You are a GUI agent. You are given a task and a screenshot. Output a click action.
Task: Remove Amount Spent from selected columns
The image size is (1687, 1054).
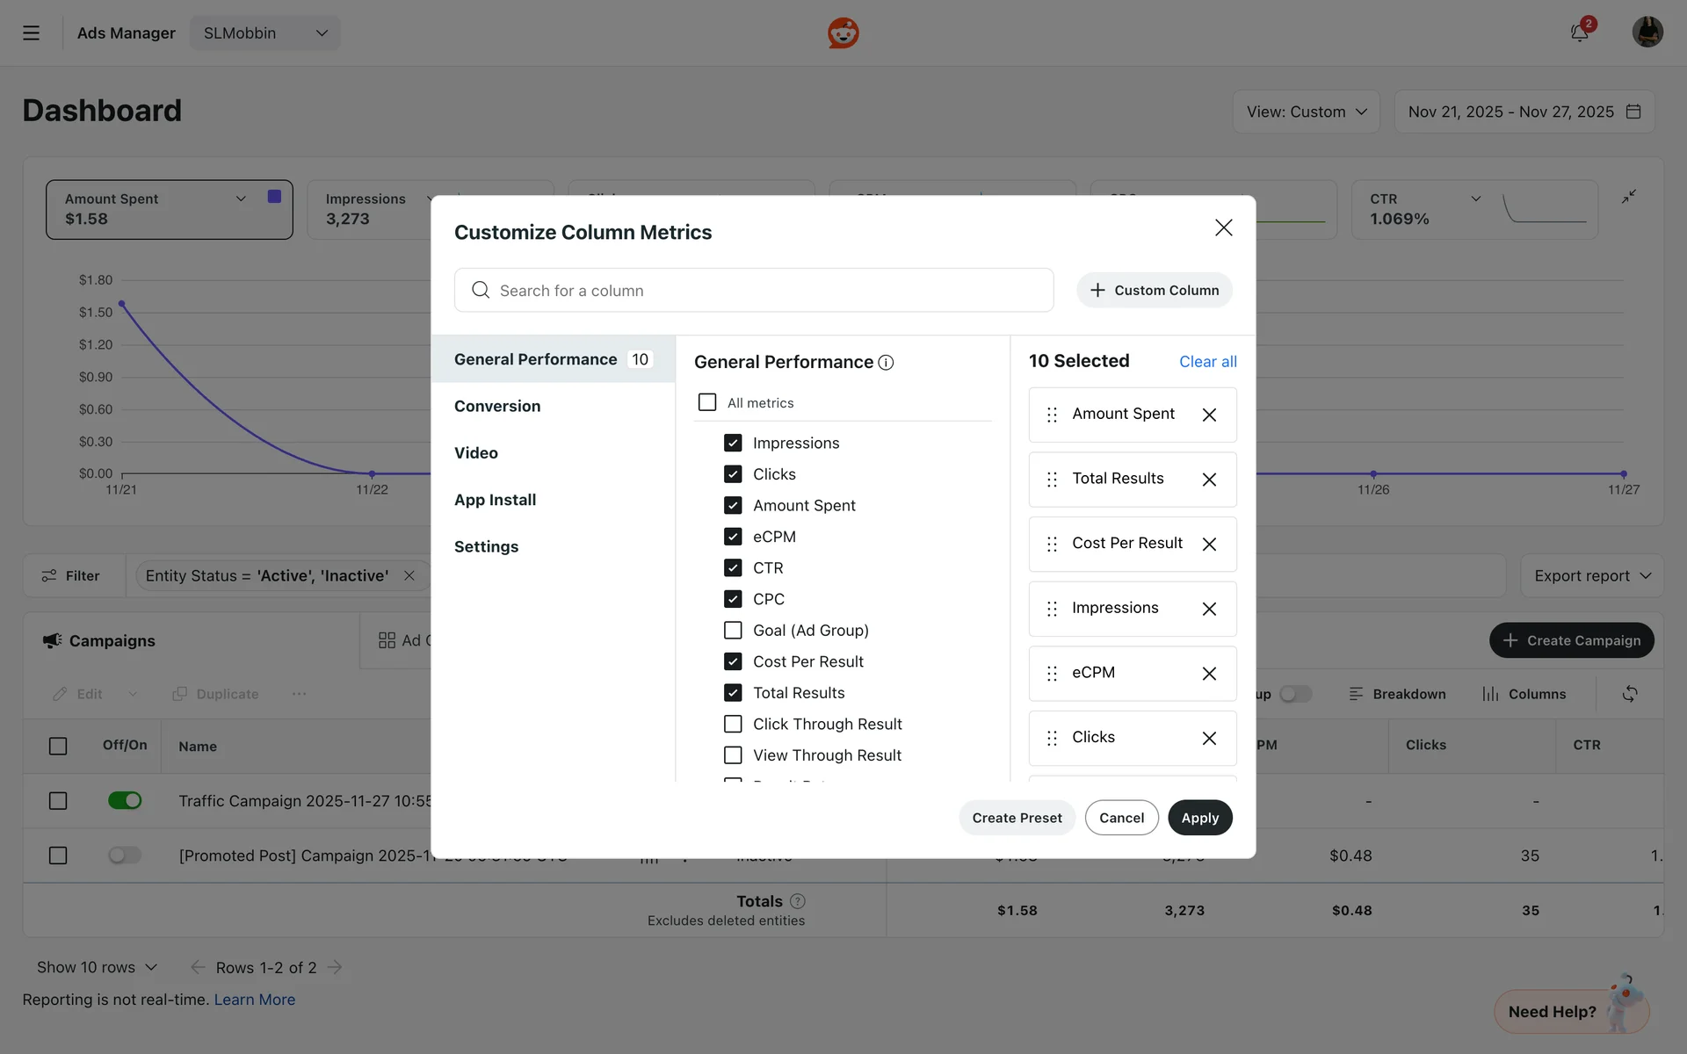[1209, 415]
